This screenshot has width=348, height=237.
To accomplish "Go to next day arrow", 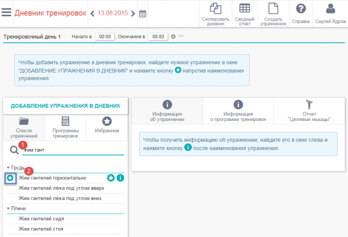I will click(x=133, y=13).
